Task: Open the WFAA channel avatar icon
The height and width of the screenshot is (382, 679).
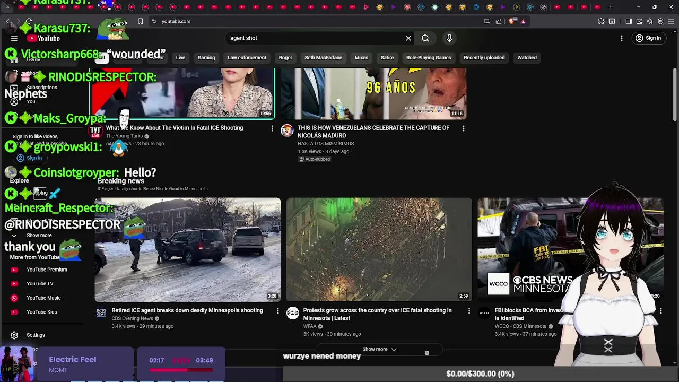Action: pos(293,313)
